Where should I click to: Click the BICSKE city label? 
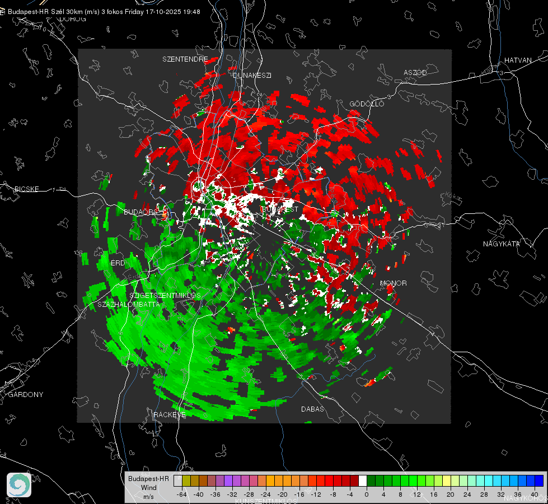pyautogui.click(x=27, y=189)
